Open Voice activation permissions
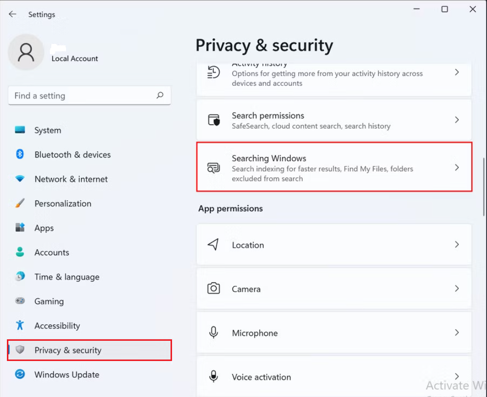487x397 pixels. pyautogui.click(x=334, y=376)
